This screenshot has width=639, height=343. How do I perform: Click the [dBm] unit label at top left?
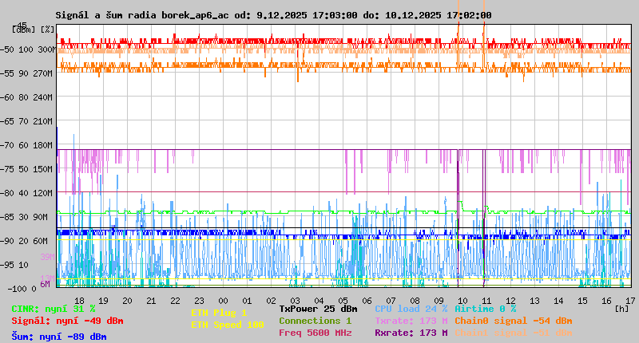click(x=23, y=30)
